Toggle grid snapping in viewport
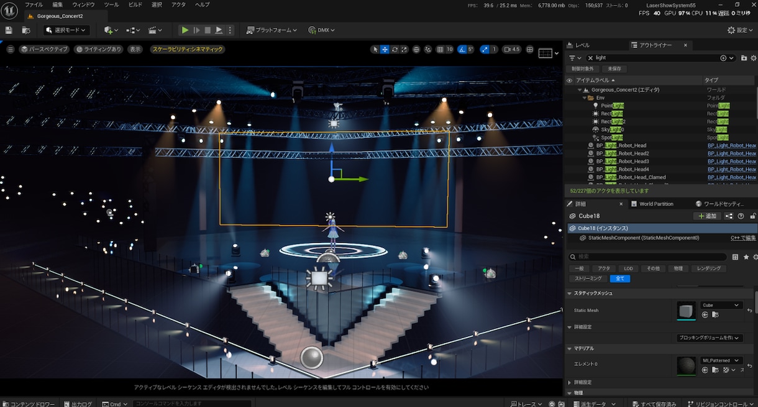Viewport: 758px width, 407px height. [x=440, y=49]
